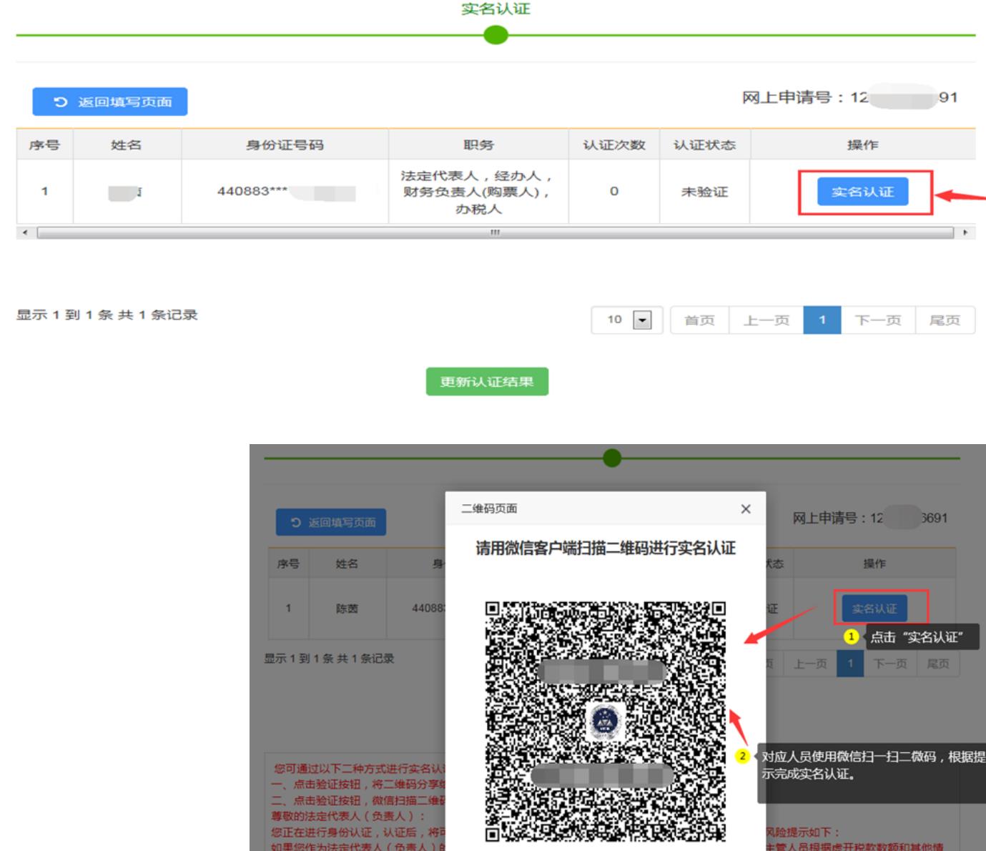Click 上一页 in the dimmed lower pagination
The image size is (986, 851).
coord(809,664)
